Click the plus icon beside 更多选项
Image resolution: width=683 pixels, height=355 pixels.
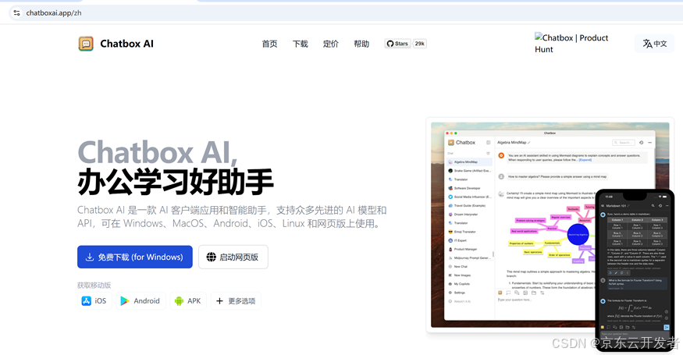(x=219, y=301)
